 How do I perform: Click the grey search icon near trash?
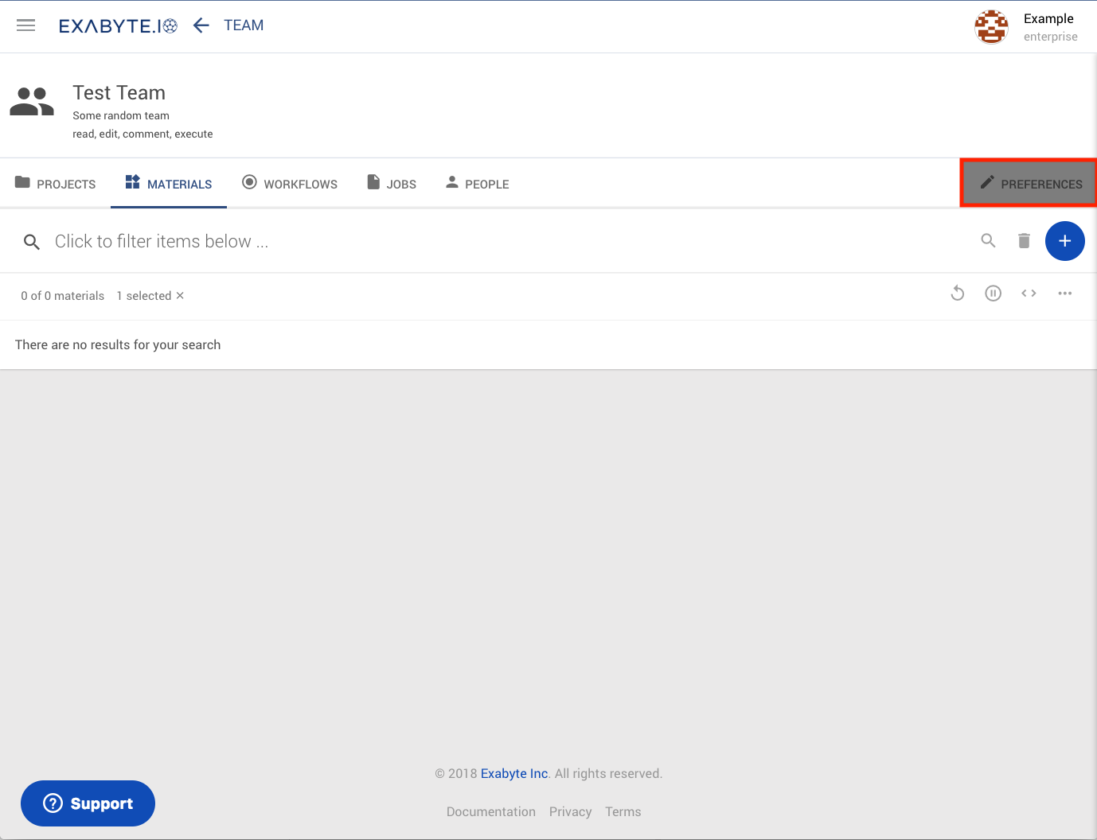(x=988, y=240)
